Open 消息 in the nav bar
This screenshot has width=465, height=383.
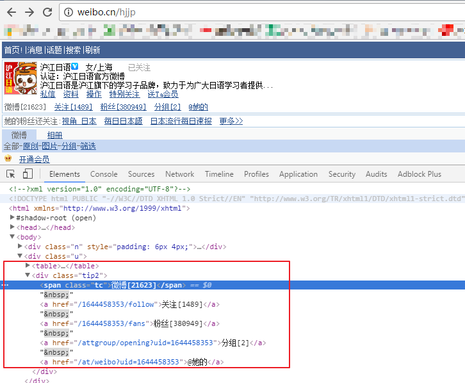pyautogui.click(x=35, y=50)
